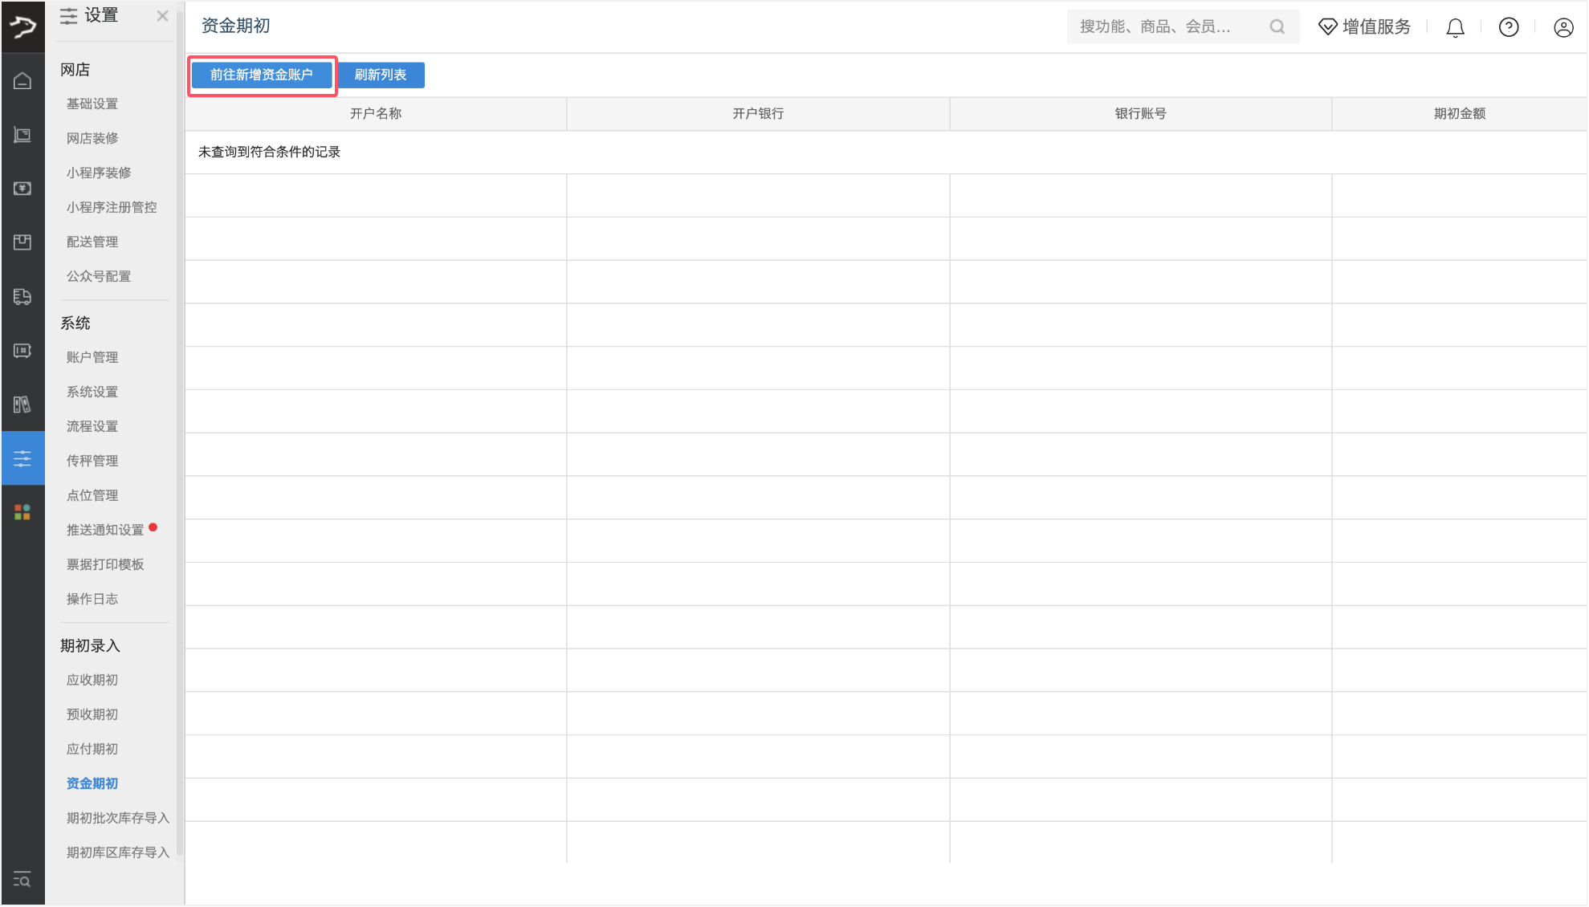Open the colorful apps grid icon
Image resolution: width=1589 pixels, height=907 pixels.
click(x=22, y=512)
